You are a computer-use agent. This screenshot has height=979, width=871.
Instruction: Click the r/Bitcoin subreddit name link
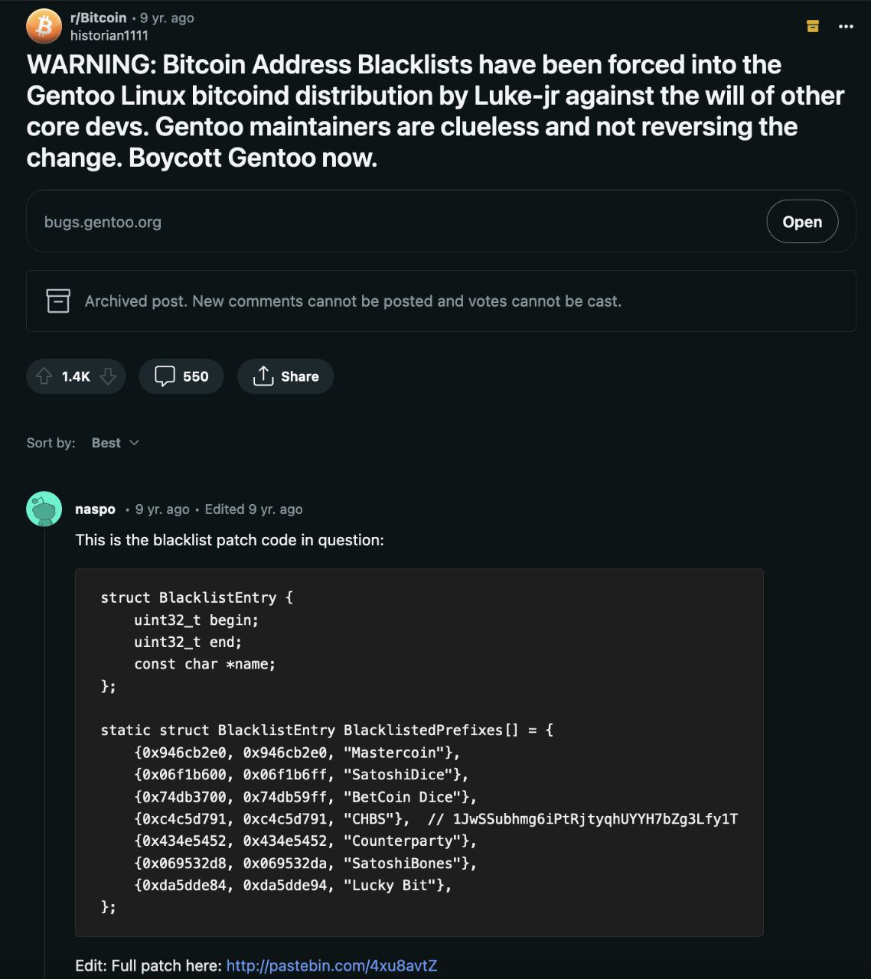click(98, 18)
